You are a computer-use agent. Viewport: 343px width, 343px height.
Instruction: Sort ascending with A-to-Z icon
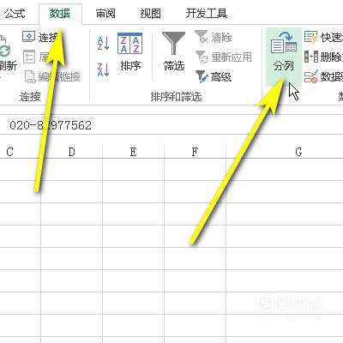click(103, 43)
